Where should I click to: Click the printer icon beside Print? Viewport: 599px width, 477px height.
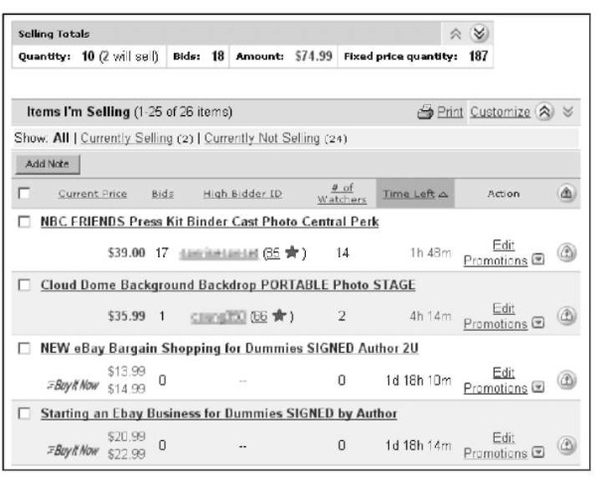(425, 112)
